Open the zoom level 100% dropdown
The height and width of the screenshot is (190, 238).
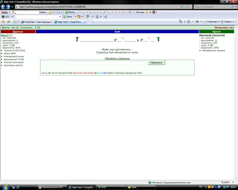click(233, 182)
